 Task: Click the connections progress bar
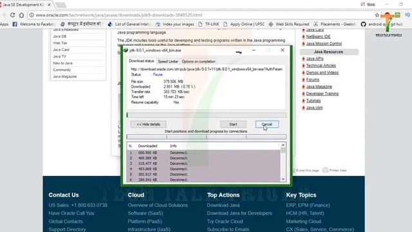[207, 137]
